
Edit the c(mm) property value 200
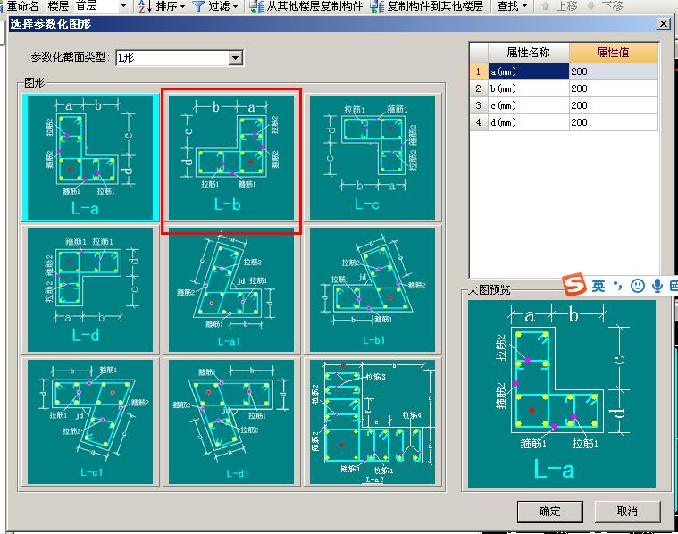(x=613, y=105)
